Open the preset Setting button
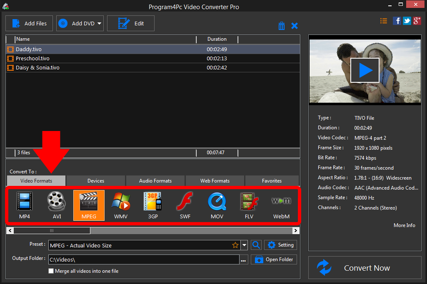Viewport: 427px width, 284px height. (280, 245)
